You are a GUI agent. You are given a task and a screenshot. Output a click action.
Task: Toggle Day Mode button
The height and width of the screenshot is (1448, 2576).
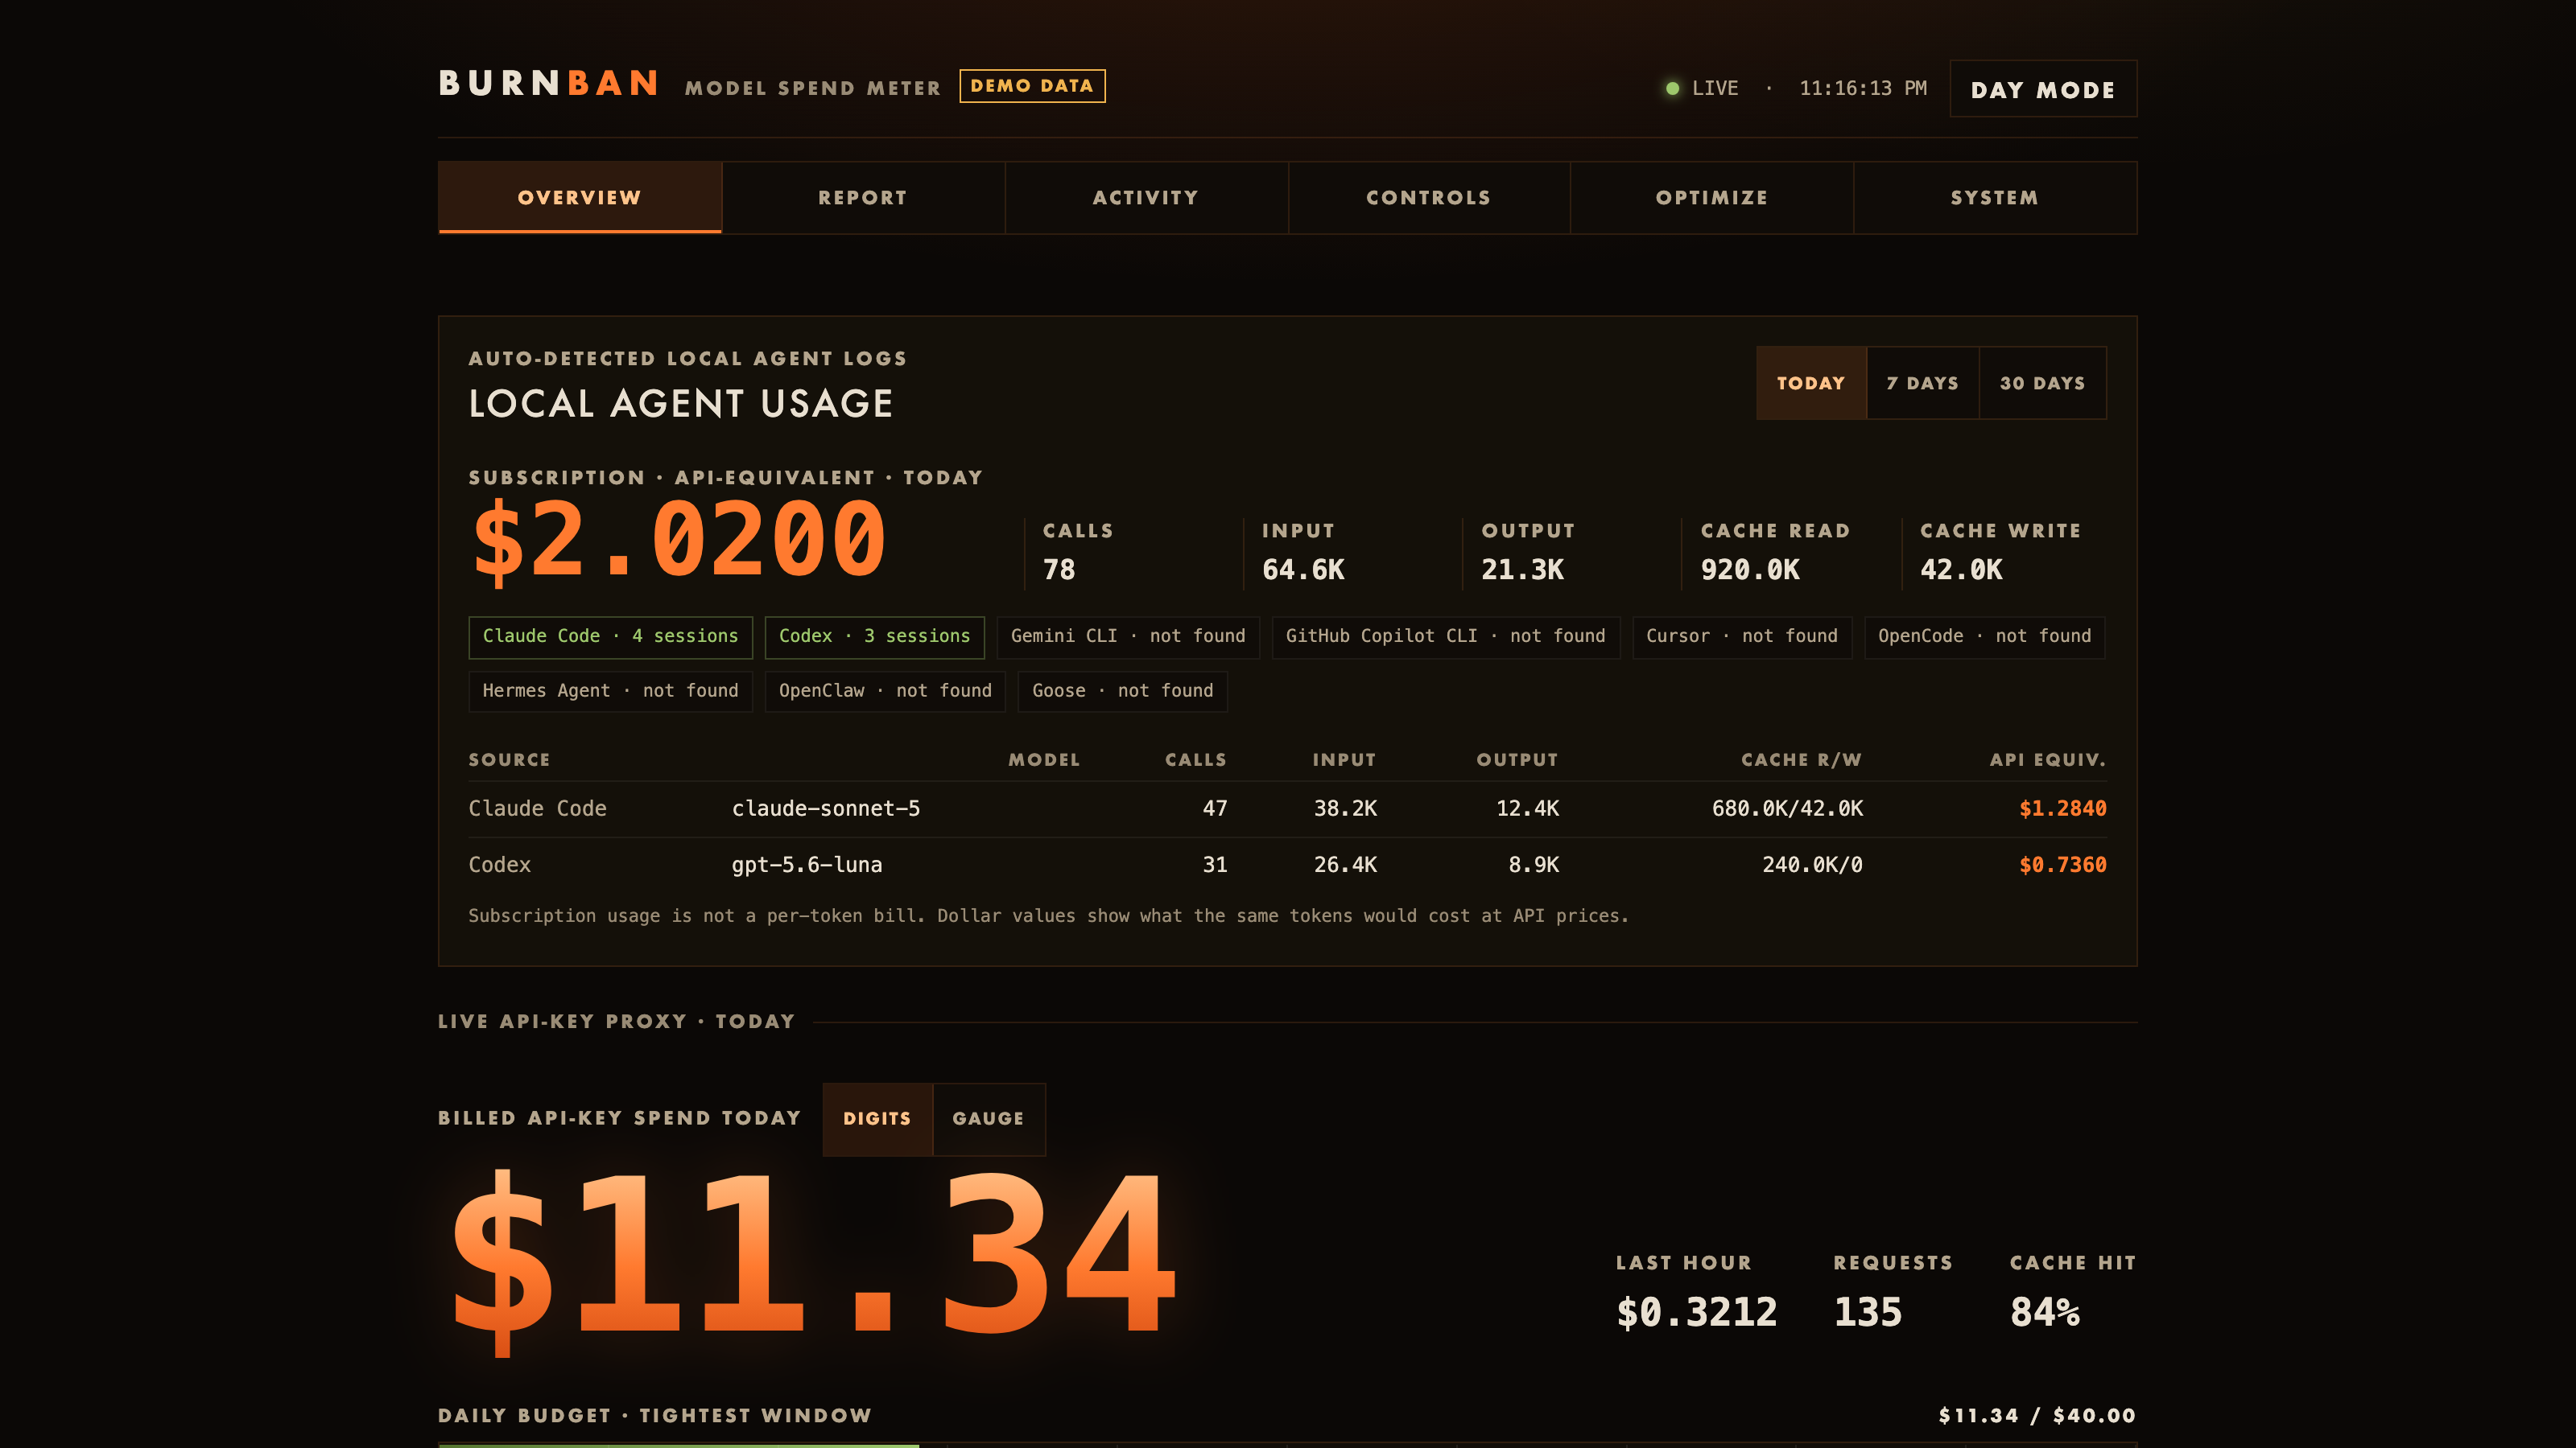pyautogui.click(x=2043, y=89)
